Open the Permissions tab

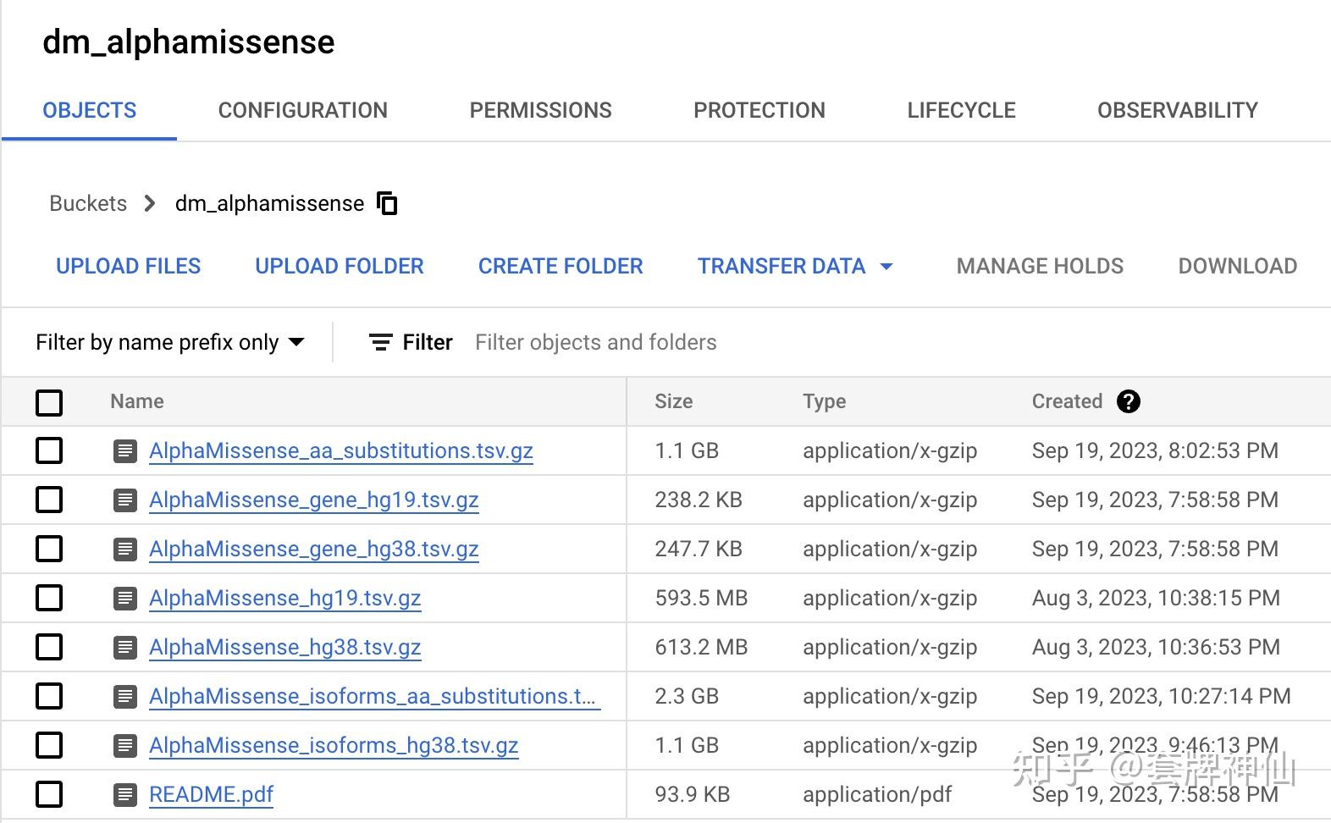pos(540,110)
